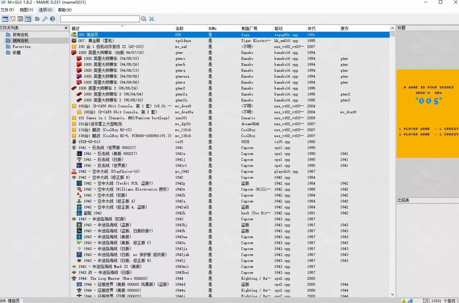The height and width of the screenshot is (303, 459).
Task: Open settings with the wrench icon
Action: (x=45, y=19)
